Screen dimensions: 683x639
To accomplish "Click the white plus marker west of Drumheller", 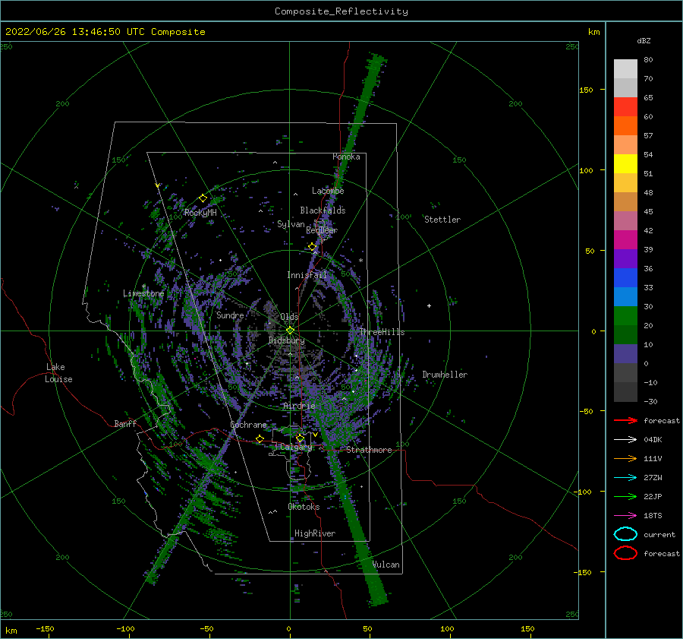I will click(x=429, y=305).
